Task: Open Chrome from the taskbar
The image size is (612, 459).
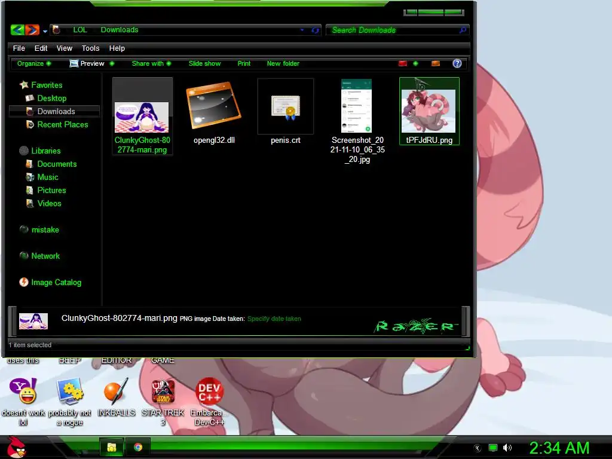Action: [138, 447]
